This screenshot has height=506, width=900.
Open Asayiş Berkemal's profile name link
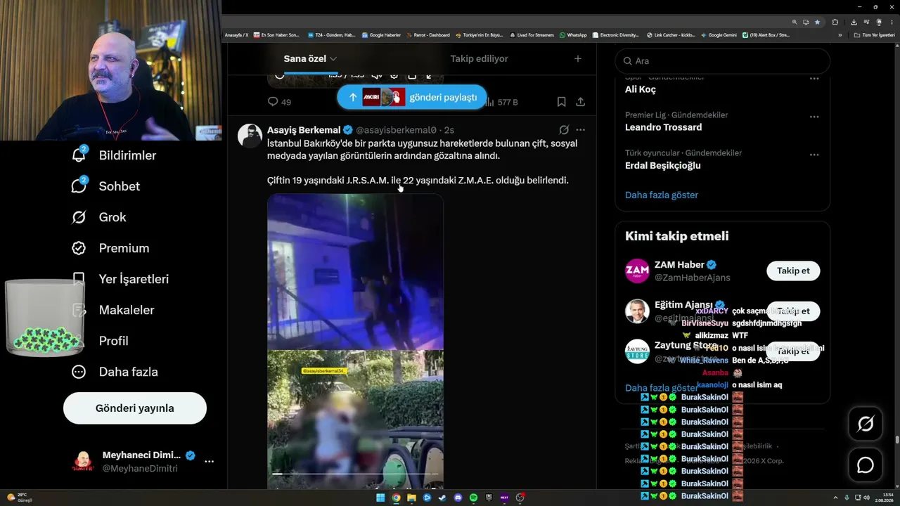coord(302,130)
